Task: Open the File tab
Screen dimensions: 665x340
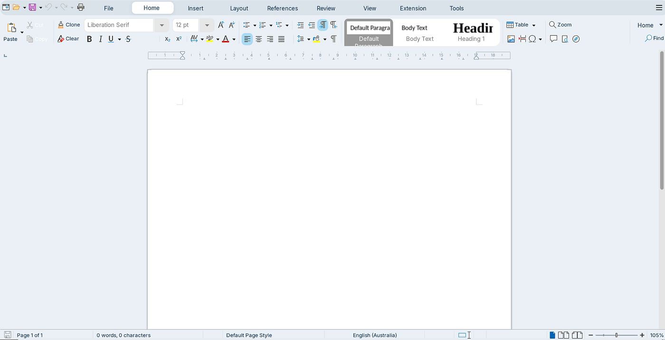Action: (109, 8)
